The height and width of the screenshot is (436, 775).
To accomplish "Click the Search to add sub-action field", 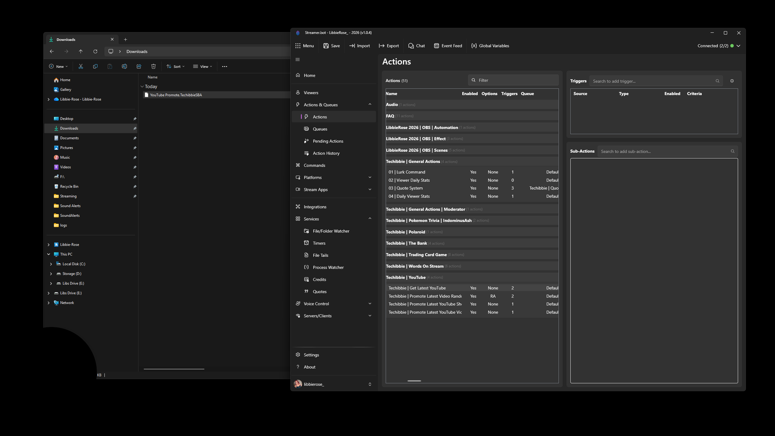I will coord(668,151).
